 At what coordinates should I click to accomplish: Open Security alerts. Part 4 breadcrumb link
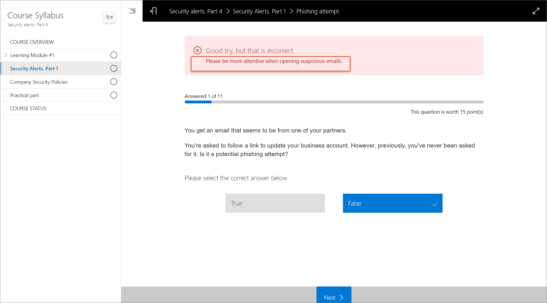tap(196, 11)
